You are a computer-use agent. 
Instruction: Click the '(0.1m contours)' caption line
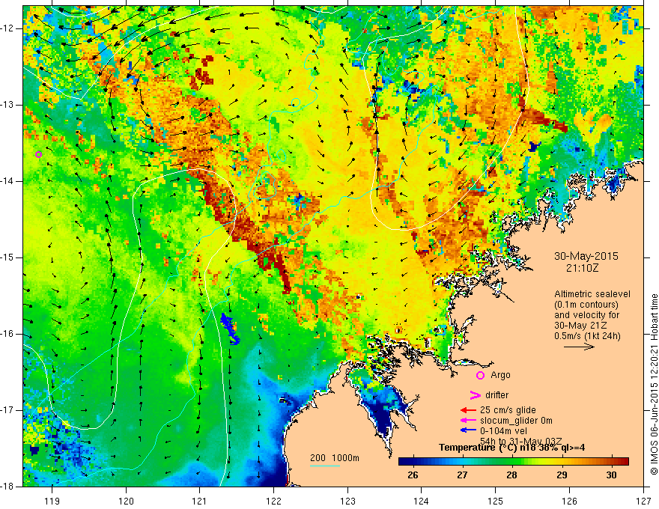[586, 305]
